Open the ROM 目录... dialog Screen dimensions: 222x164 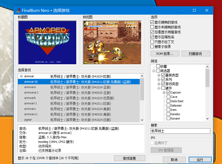(x=165, y=54)
